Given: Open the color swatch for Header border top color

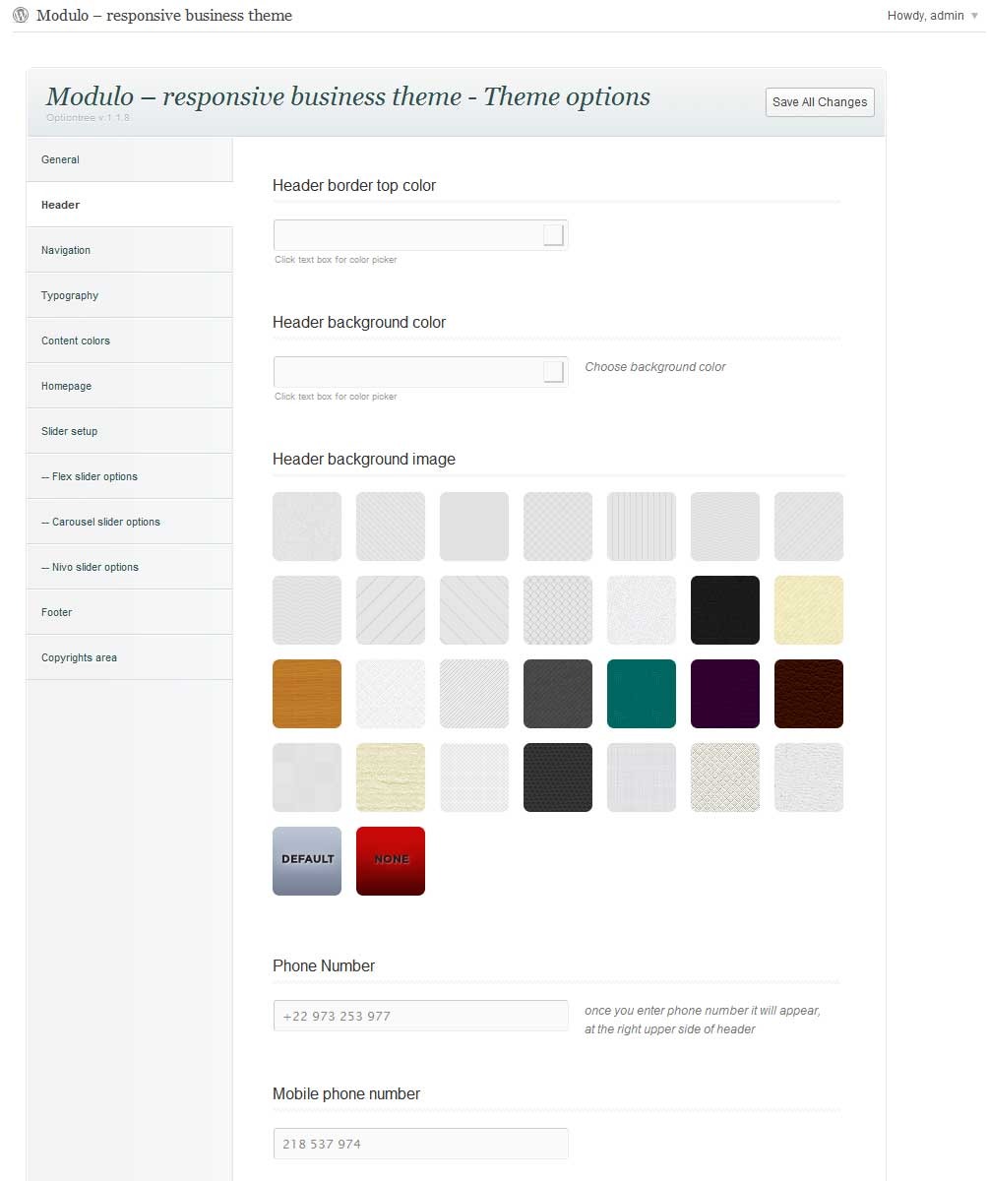Looking at the screenshot, I should coord(553,235).
